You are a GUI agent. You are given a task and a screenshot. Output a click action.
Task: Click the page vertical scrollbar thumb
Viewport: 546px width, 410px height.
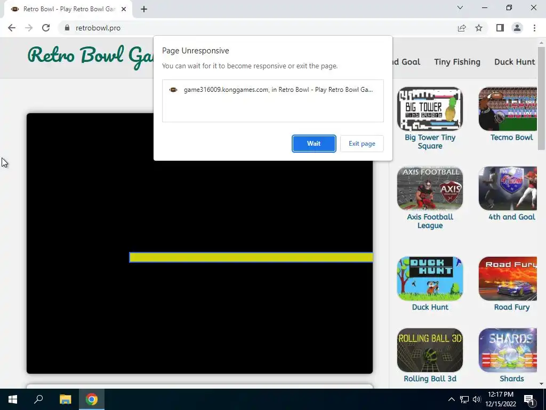pos(541,99)
